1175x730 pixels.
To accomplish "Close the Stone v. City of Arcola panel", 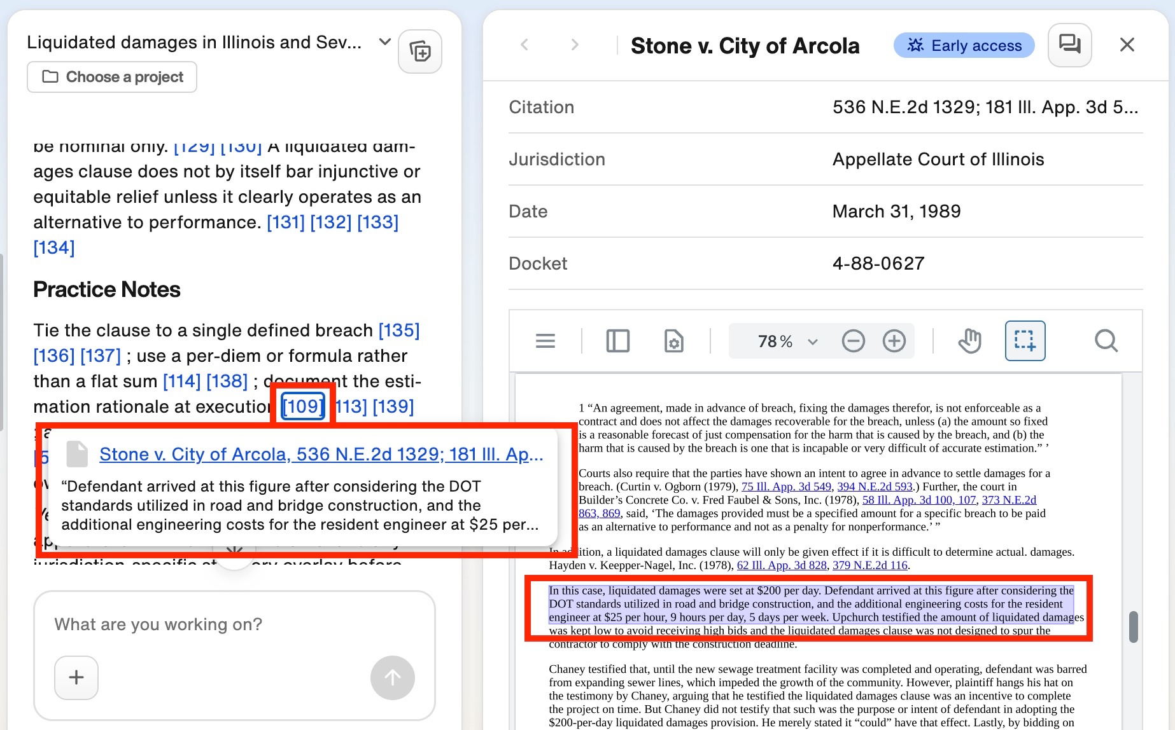I will (1127, 45).
